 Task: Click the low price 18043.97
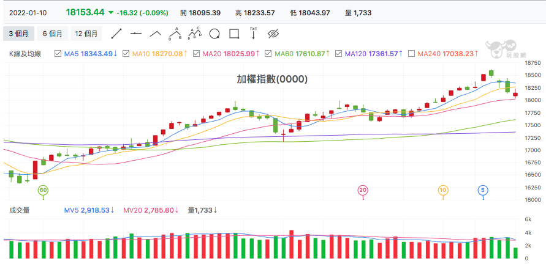(x=314, y=13)
